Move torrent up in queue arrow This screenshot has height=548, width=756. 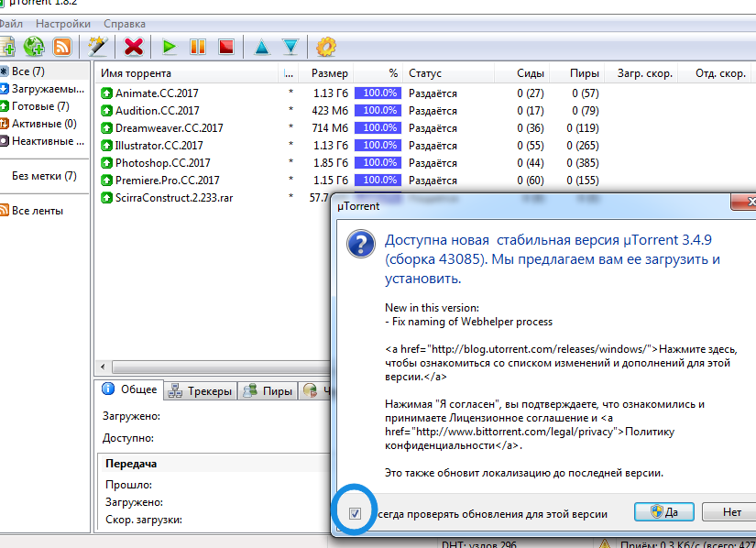coord(262,48)
